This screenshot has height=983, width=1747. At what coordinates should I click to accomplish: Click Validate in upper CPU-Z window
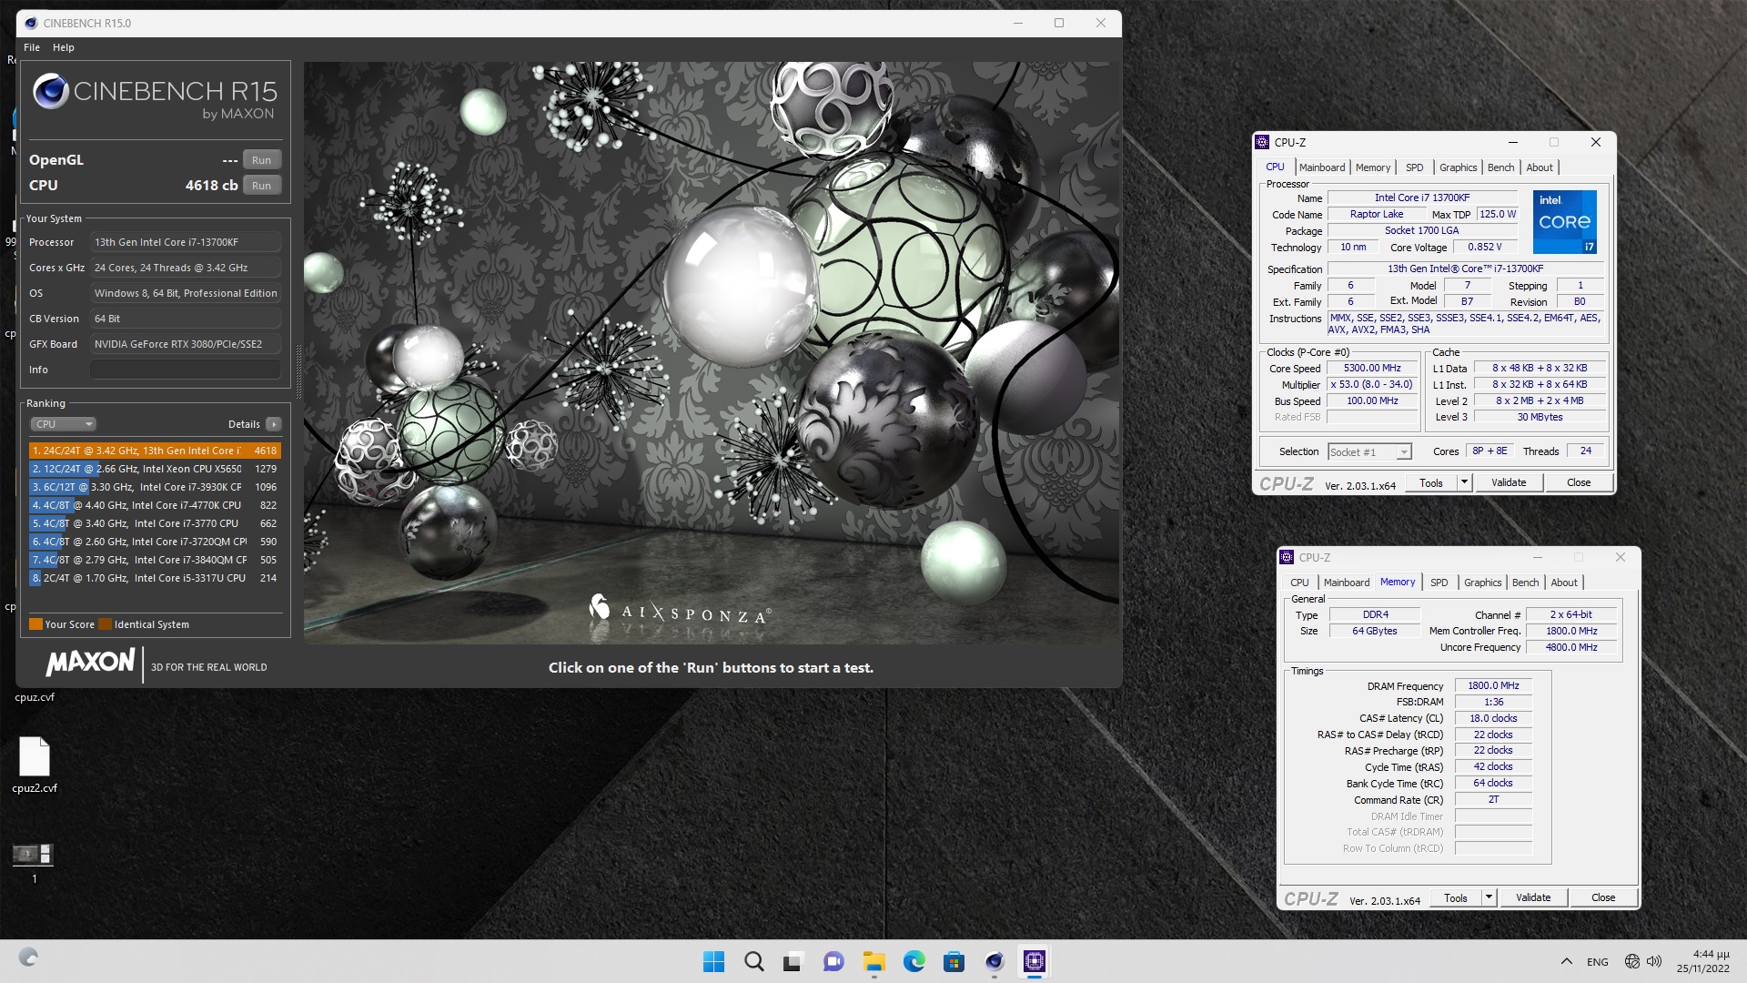(1509, 483)
